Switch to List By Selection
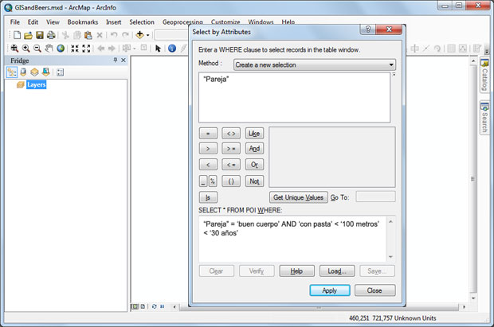The width and height of the screenshot is (494, 327). [x=46, y=72]
